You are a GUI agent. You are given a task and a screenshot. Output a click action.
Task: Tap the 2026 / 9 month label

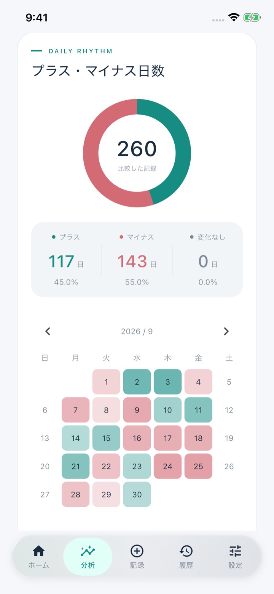pyautogui.click(x=137, y=331)
